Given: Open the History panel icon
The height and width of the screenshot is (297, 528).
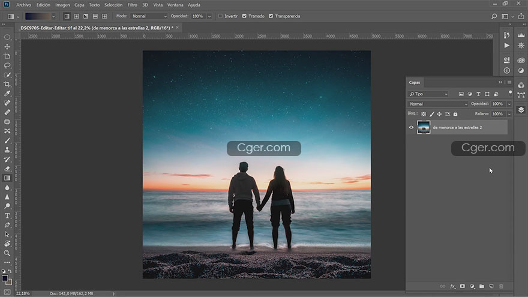Looking at the screenshot, I should click(507, 35).
